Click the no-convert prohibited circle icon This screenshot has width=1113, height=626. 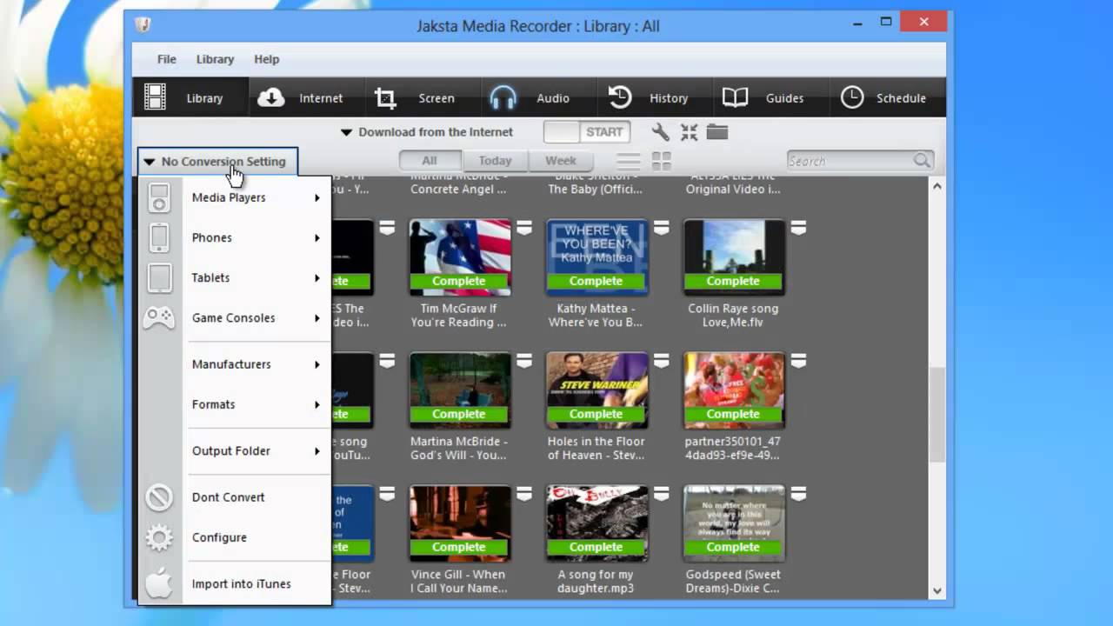point(159,497)
